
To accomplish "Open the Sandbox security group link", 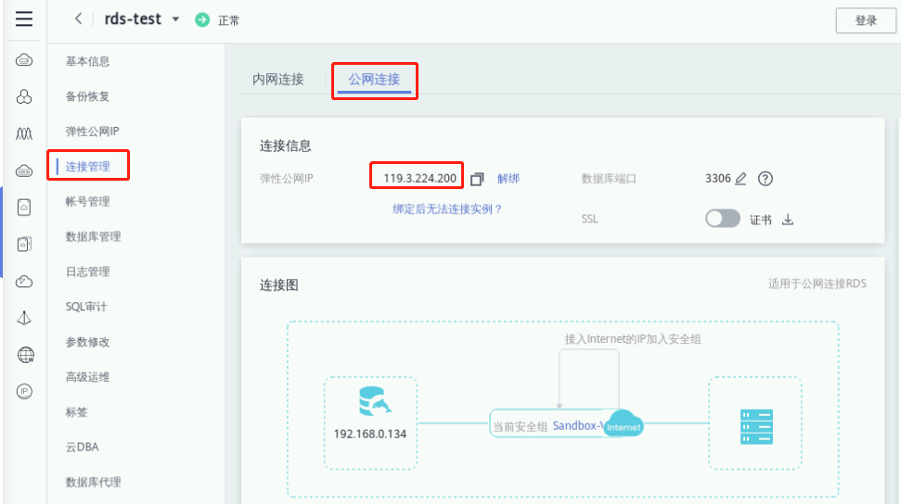I will [577, 425].
